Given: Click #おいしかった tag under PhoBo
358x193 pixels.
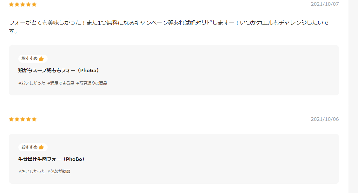Looking at the screenshot, I should [32, 171].
